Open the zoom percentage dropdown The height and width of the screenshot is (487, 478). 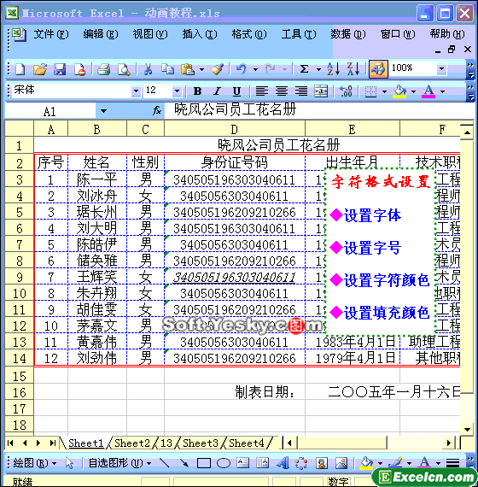click(x=441, y=68)
